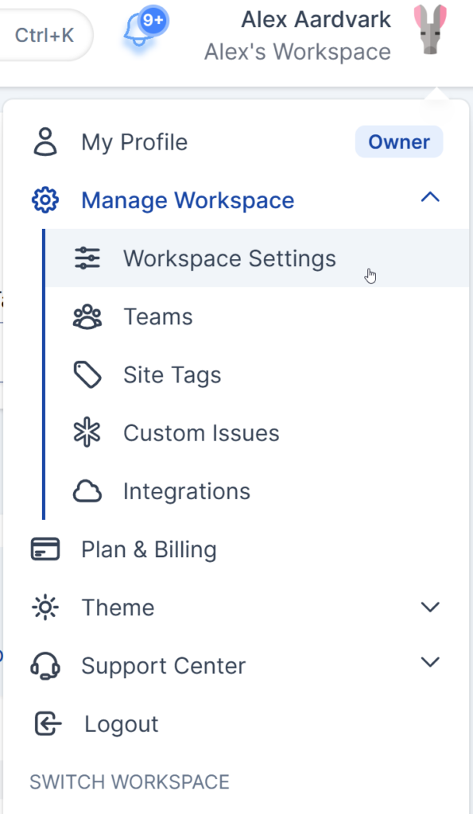Open My Profile
This screenshot has width=473, height=814.
[x=134, y=142]
